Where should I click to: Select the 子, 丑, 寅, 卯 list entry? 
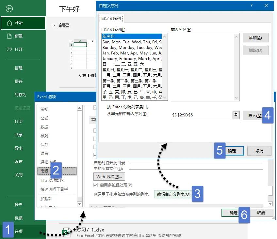132,92
